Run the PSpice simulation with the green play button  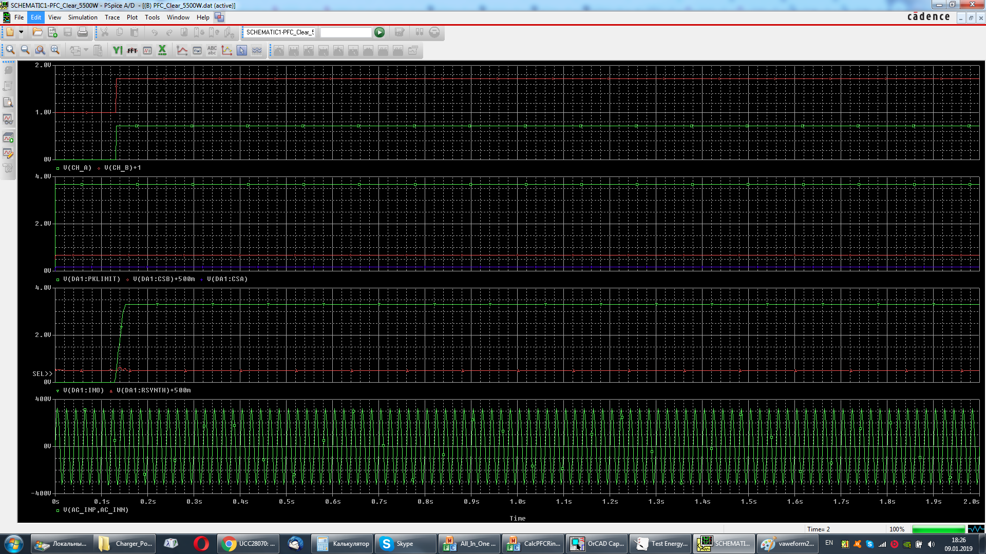380,32
